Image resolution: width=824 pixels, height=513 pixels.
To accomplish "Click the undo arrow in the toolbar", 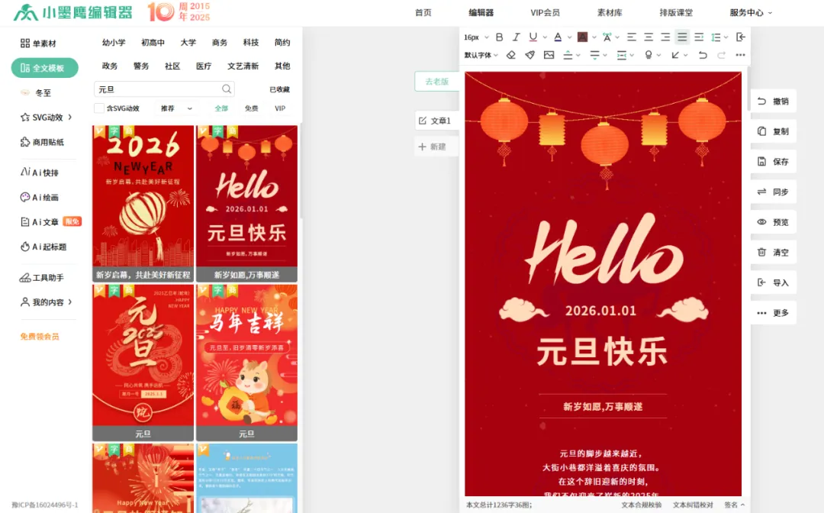I will [x=703, y=54].
